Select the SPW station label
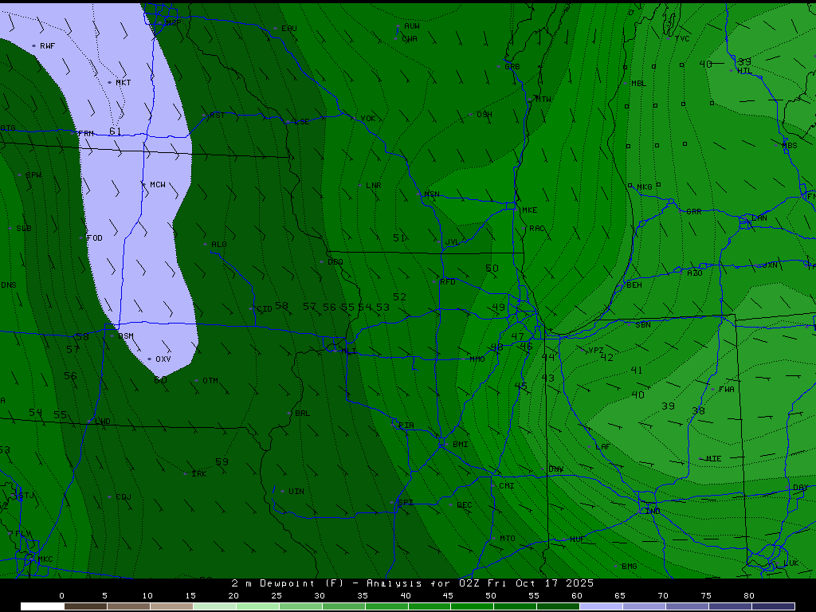Image resolution: width=816 pixels, height=612 pixels. pos(33,175)
